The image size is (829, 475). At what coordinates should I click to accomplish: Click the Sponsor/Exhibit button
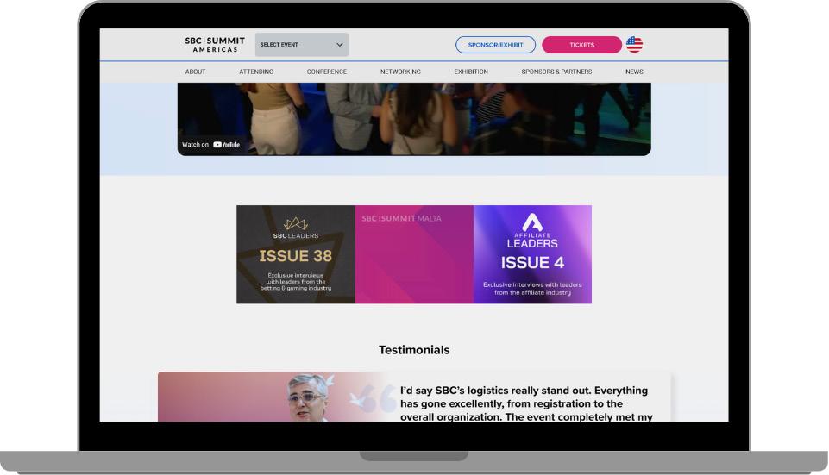point(495,45)
